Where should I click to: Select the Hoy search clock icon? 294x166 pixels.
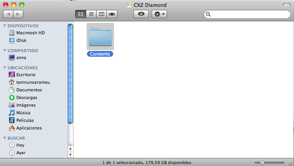(11, 145)
